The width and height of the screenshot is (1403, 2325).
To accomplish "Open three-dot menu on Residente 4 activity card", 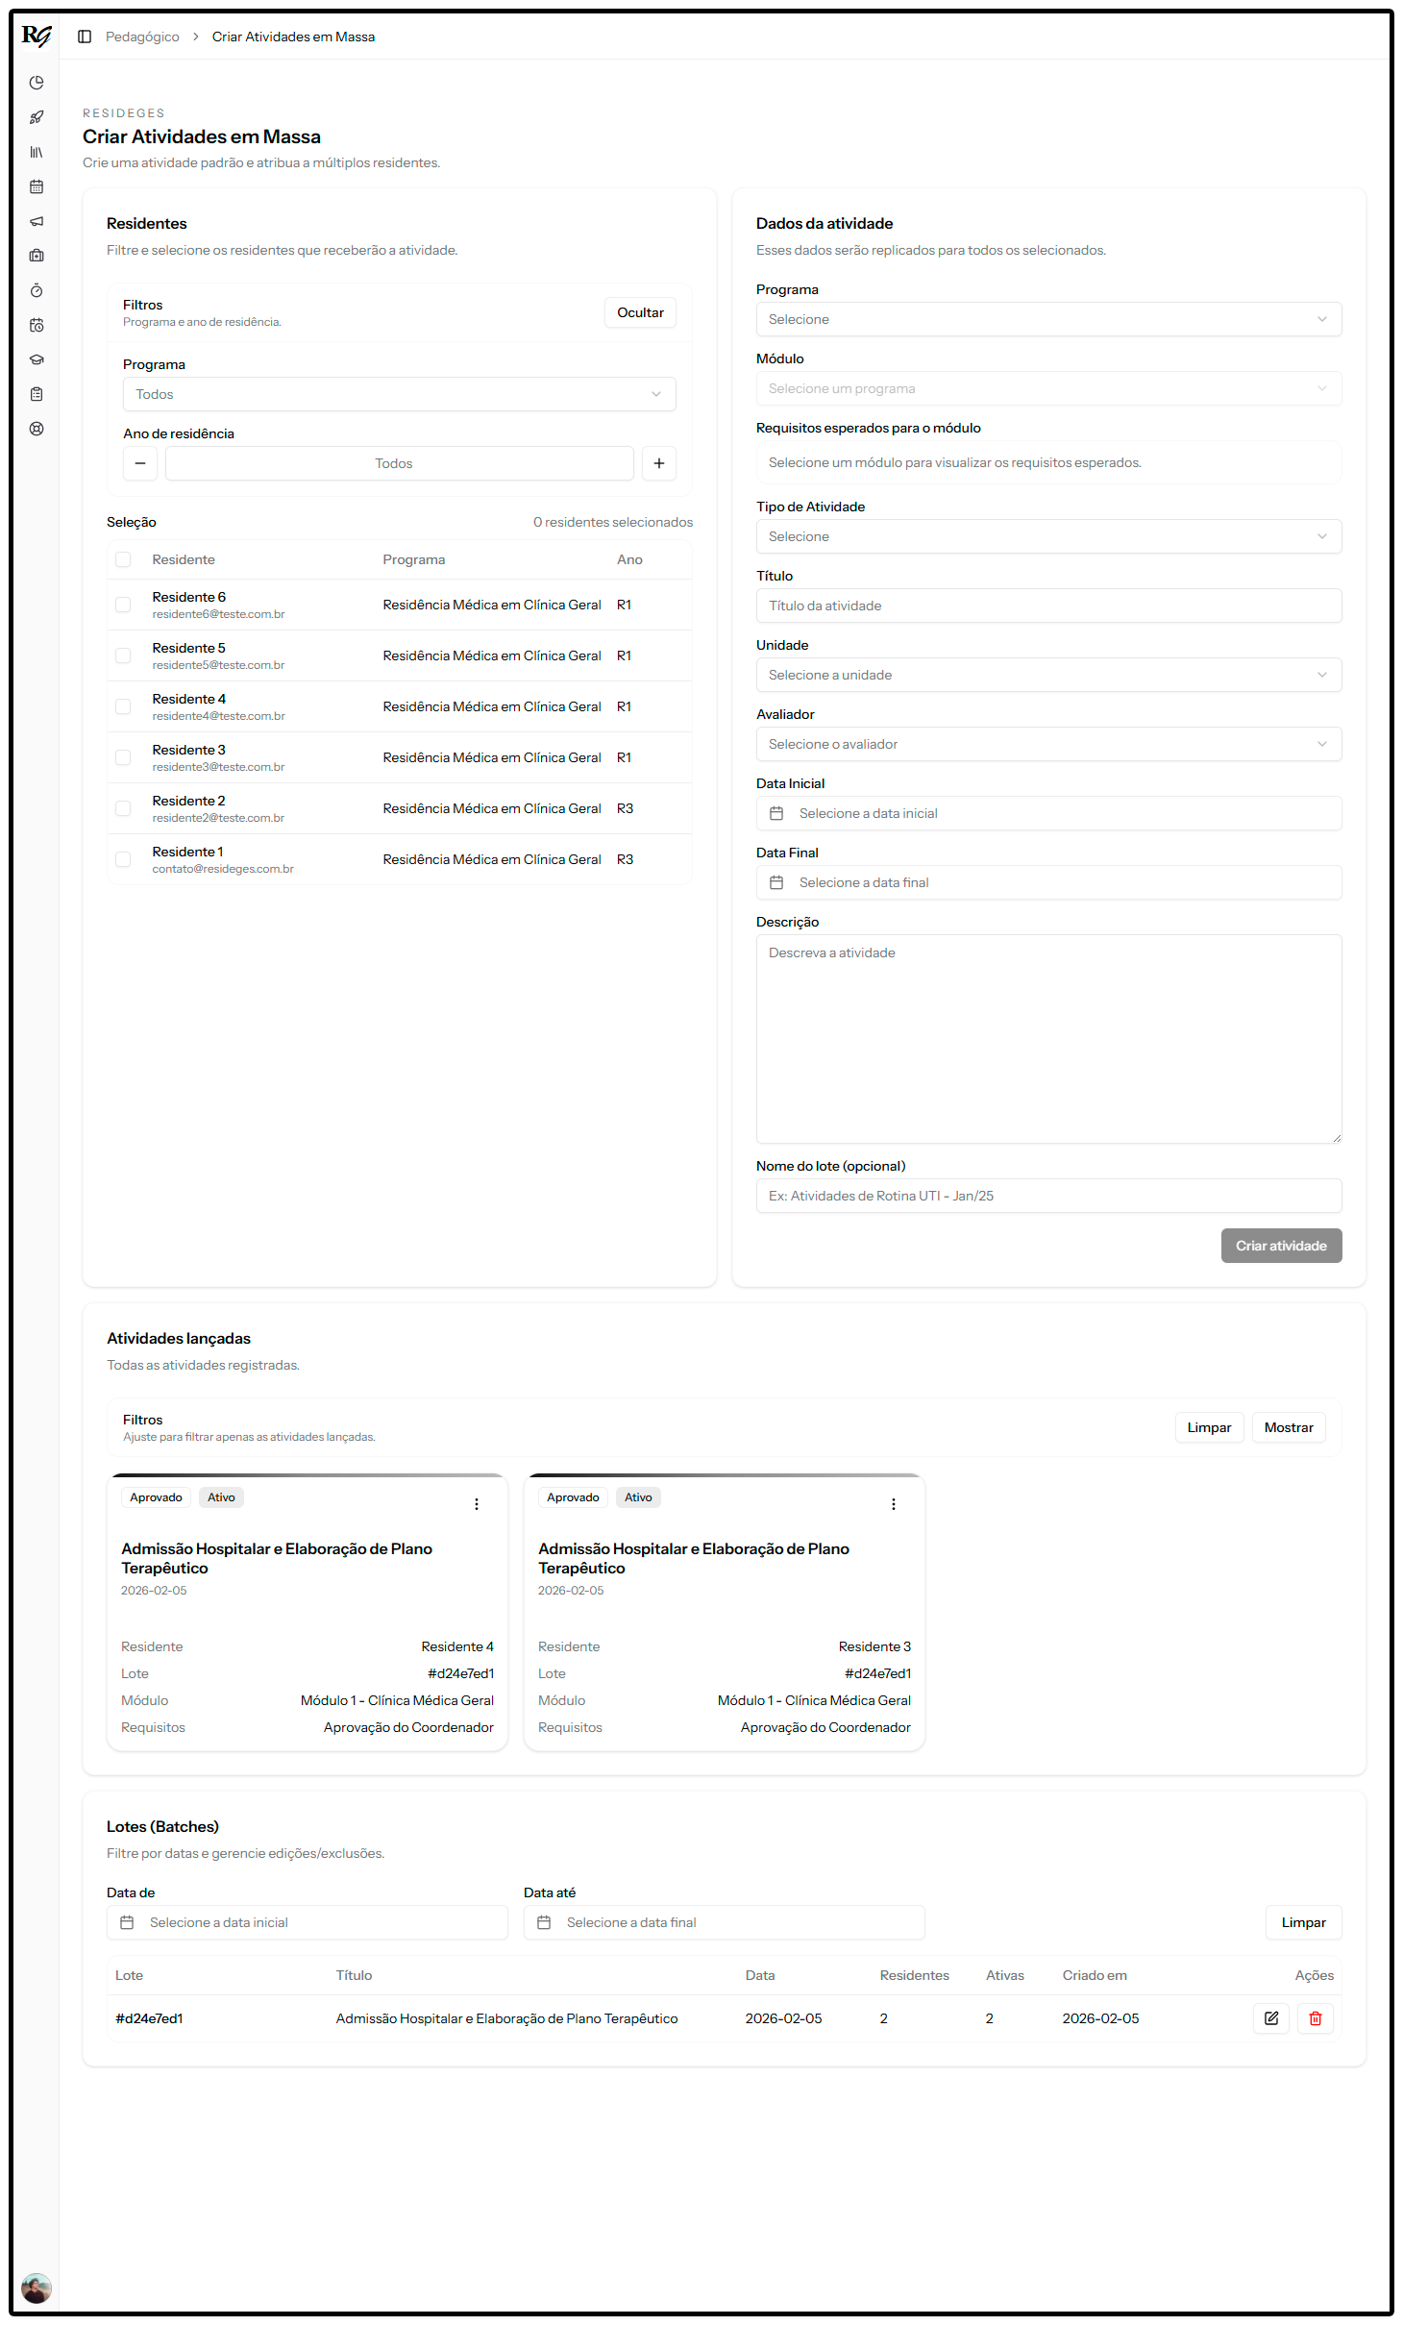I will click(x=477, y=1504).
